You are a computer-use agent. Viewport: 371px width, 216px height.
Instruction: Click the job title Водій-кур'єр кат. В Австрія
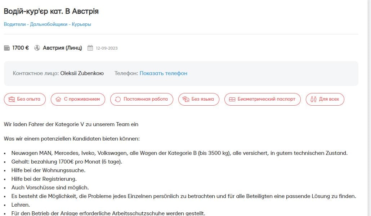click(x=51, y=12)
